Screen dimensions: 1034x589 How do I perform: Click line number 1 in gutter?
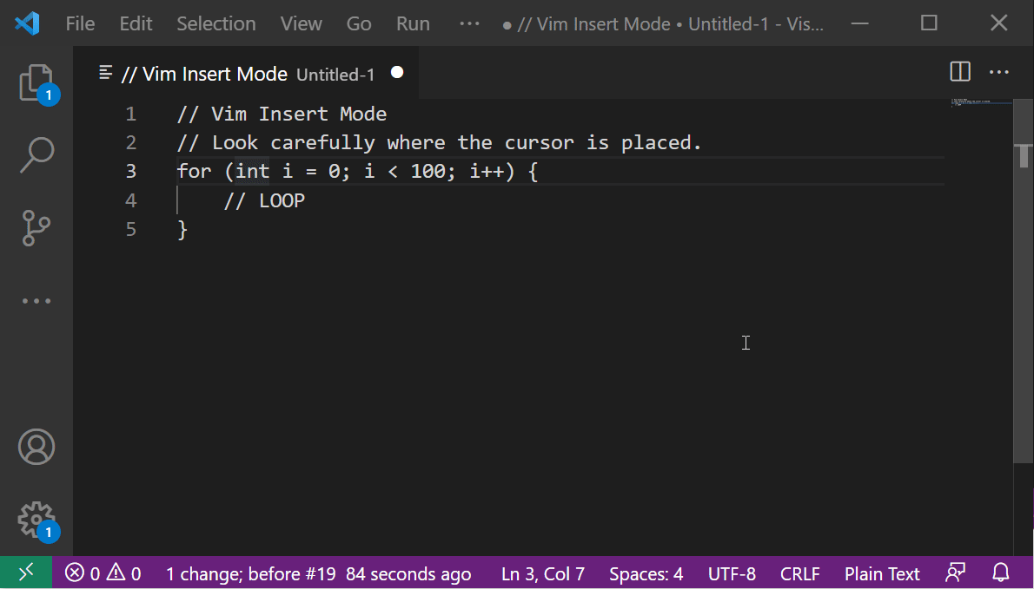[x=130, y=114]
